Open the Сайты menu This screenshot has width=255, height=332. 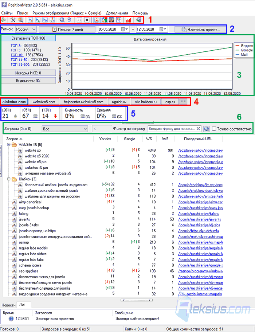[x=7, y=13]
